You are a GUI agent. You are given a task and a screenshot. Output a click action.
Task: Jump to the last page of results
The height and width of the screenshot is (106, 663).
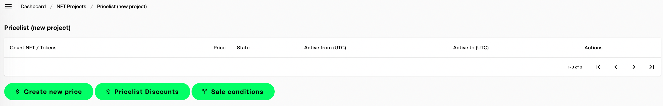coord(652,67)
